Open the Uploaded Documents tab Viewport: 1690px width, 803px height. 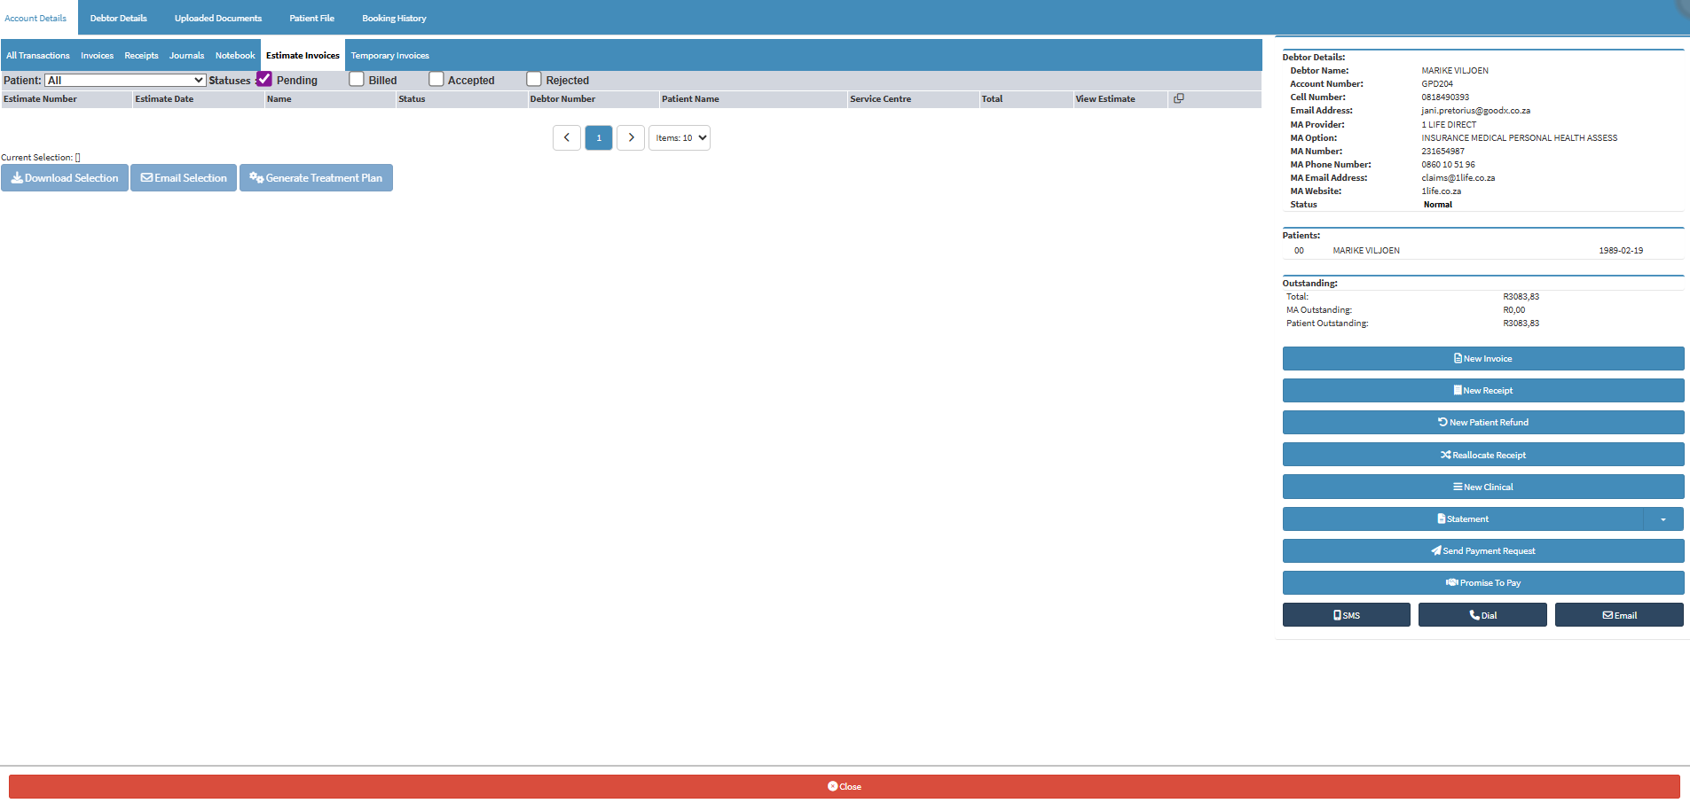pos(218,18)
